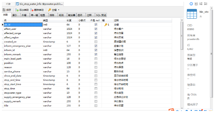Click the field grid vertical scrollbar thumb
The width and height of the screenshot is (217, 113).
pyautogui.click(x=182, y=36)
